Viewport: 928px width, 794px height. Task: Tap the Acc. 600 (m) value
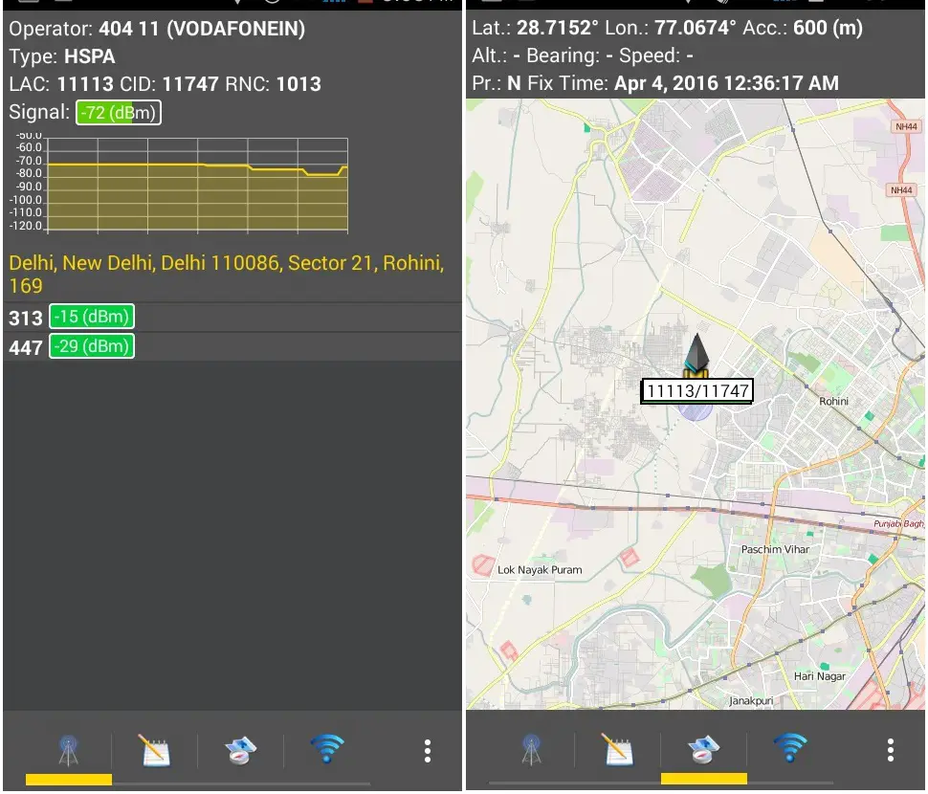tap(828, 28)
